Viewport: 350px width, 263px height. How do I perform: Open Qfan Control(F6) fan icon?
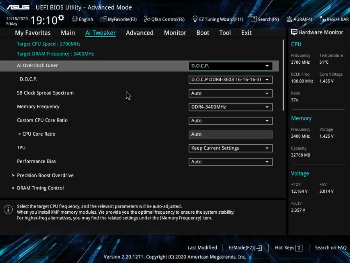[x=147, y=19]
